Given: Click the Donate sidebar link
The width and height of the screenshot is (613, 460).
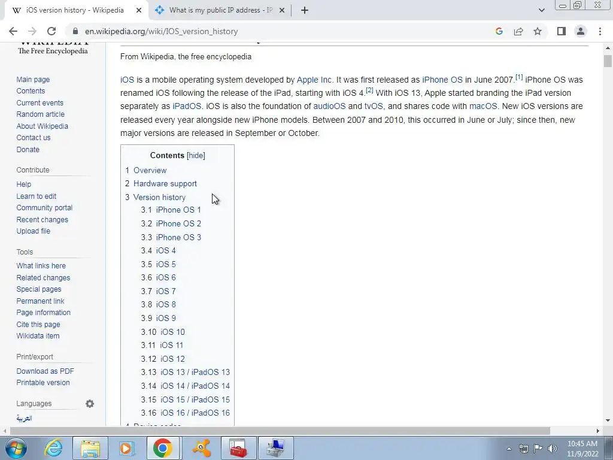Looking at the screenshot, I should [28, 149].
